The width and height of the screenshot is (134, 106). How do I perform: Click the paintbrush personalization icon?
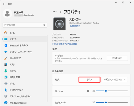pyautogui.click(x=6, y=58)
